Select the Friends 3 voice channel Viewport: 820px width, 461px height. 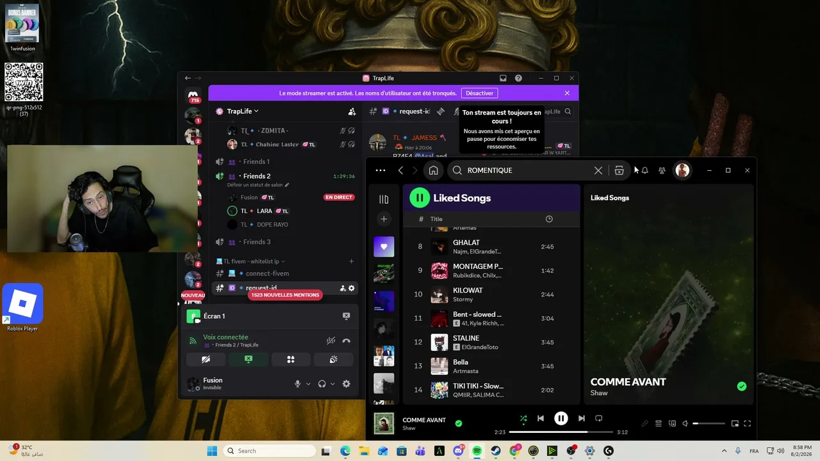[286, 242]
